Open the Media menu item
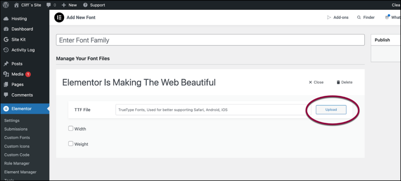This screenshot has height=181, width=401. [x=17, y=74]
